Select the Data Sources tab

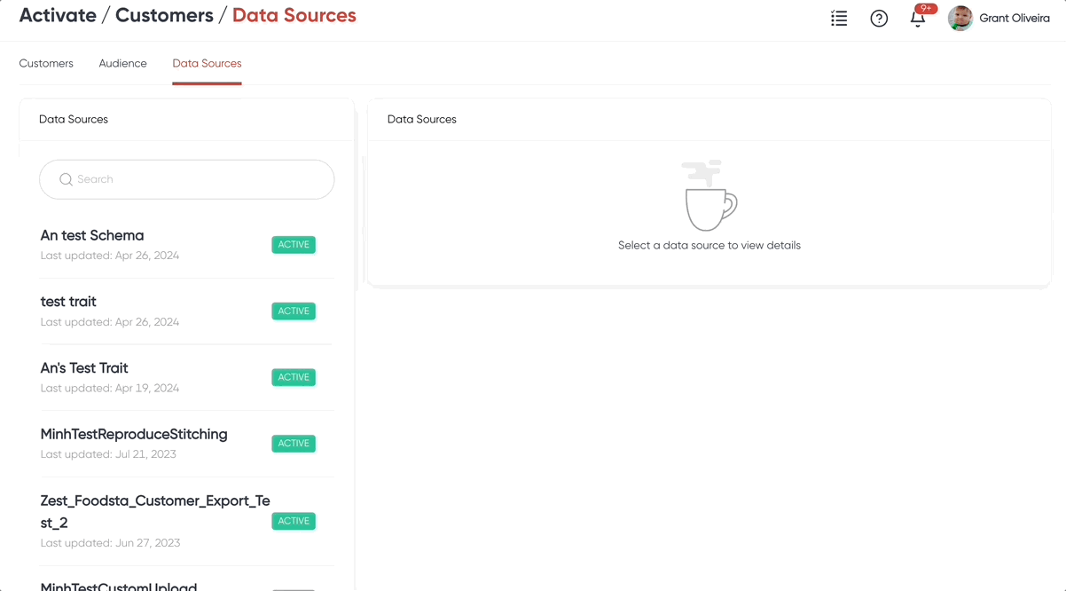207,63
